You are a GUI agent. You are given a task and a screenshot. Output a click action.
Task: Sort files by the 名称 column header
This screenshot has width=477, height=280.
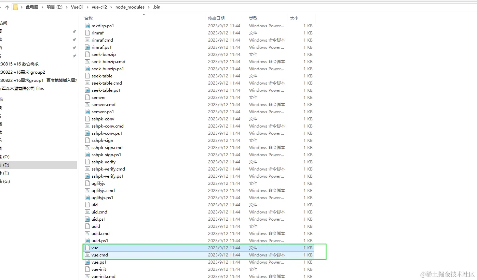(x=88, y=18)
